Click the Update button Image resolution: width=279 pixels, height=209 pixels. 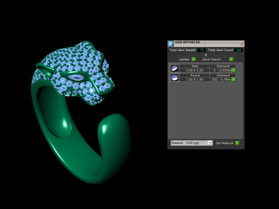tap(184, 59)
